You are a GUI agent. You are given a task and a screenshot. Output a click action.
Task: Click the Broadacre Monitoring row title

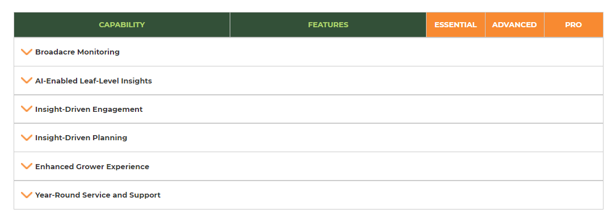pos(77,52)
